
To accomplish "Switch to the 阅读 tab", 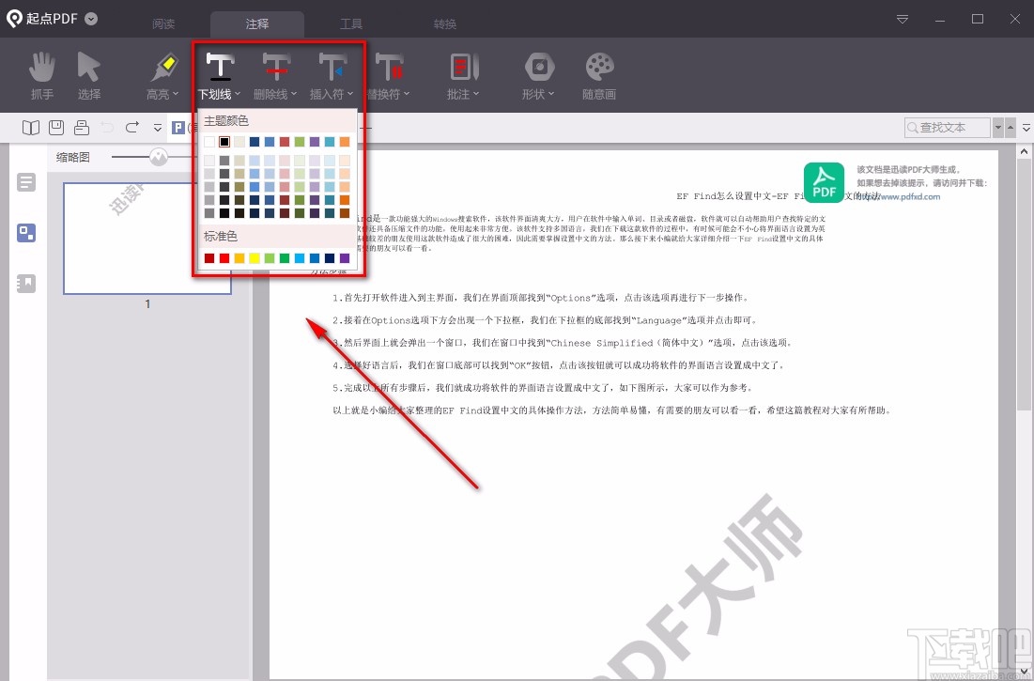I will 162,24.
